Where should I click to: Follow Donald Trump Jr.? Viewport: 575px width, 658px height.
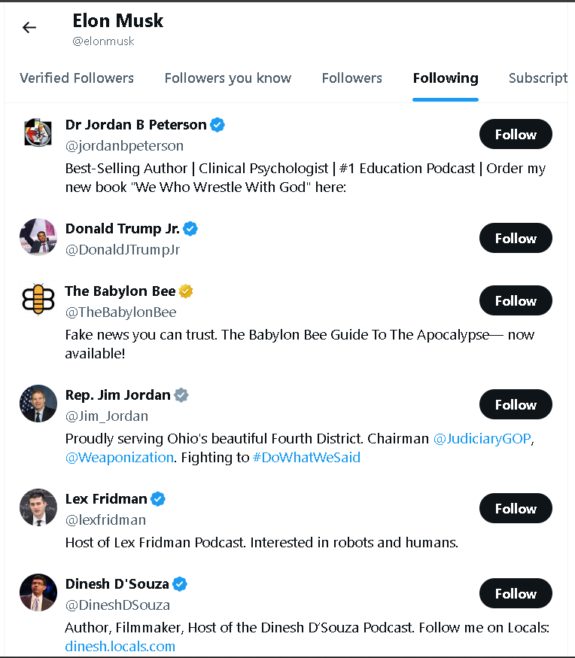515,238
